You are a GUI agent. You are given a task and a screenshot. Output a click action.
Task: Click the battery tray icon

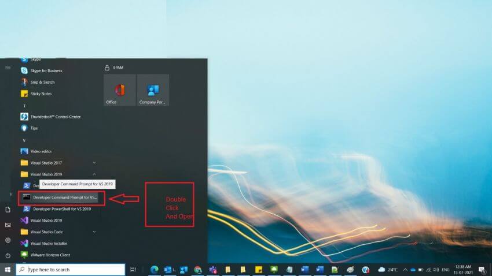[x=421, y=270]
